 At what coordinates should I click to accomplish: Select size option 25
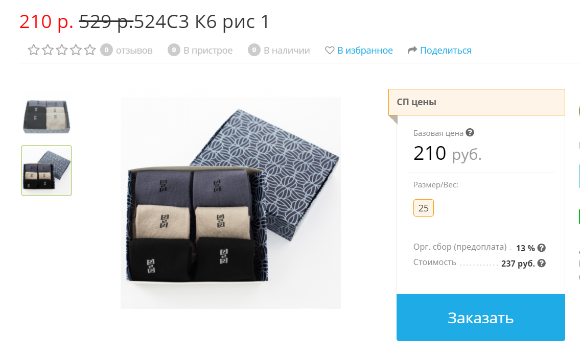point(424,208)
